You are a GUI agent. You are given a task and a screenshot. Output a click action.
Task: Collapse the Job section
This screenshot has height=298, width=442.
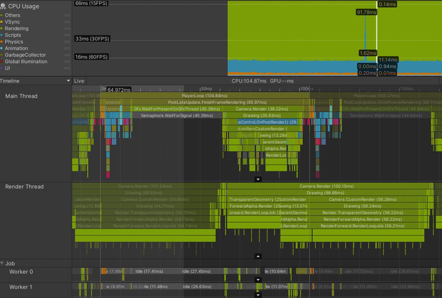click(x=2, y=263)
